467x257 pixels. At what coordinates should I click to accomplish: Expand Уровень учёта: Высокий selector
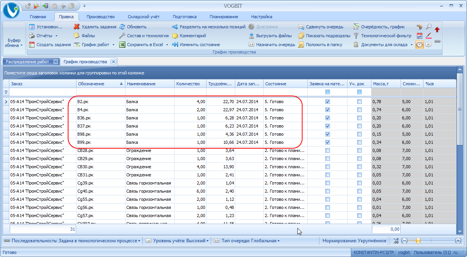177,241
